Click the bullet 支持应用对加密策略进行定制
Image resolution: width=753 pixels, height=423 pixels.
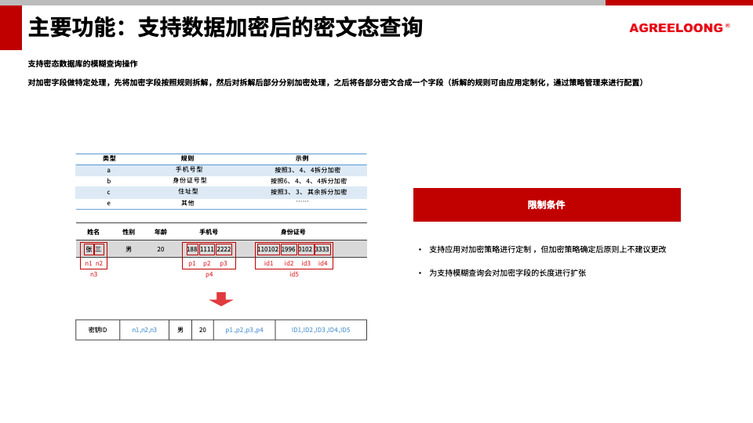[547, 249]
